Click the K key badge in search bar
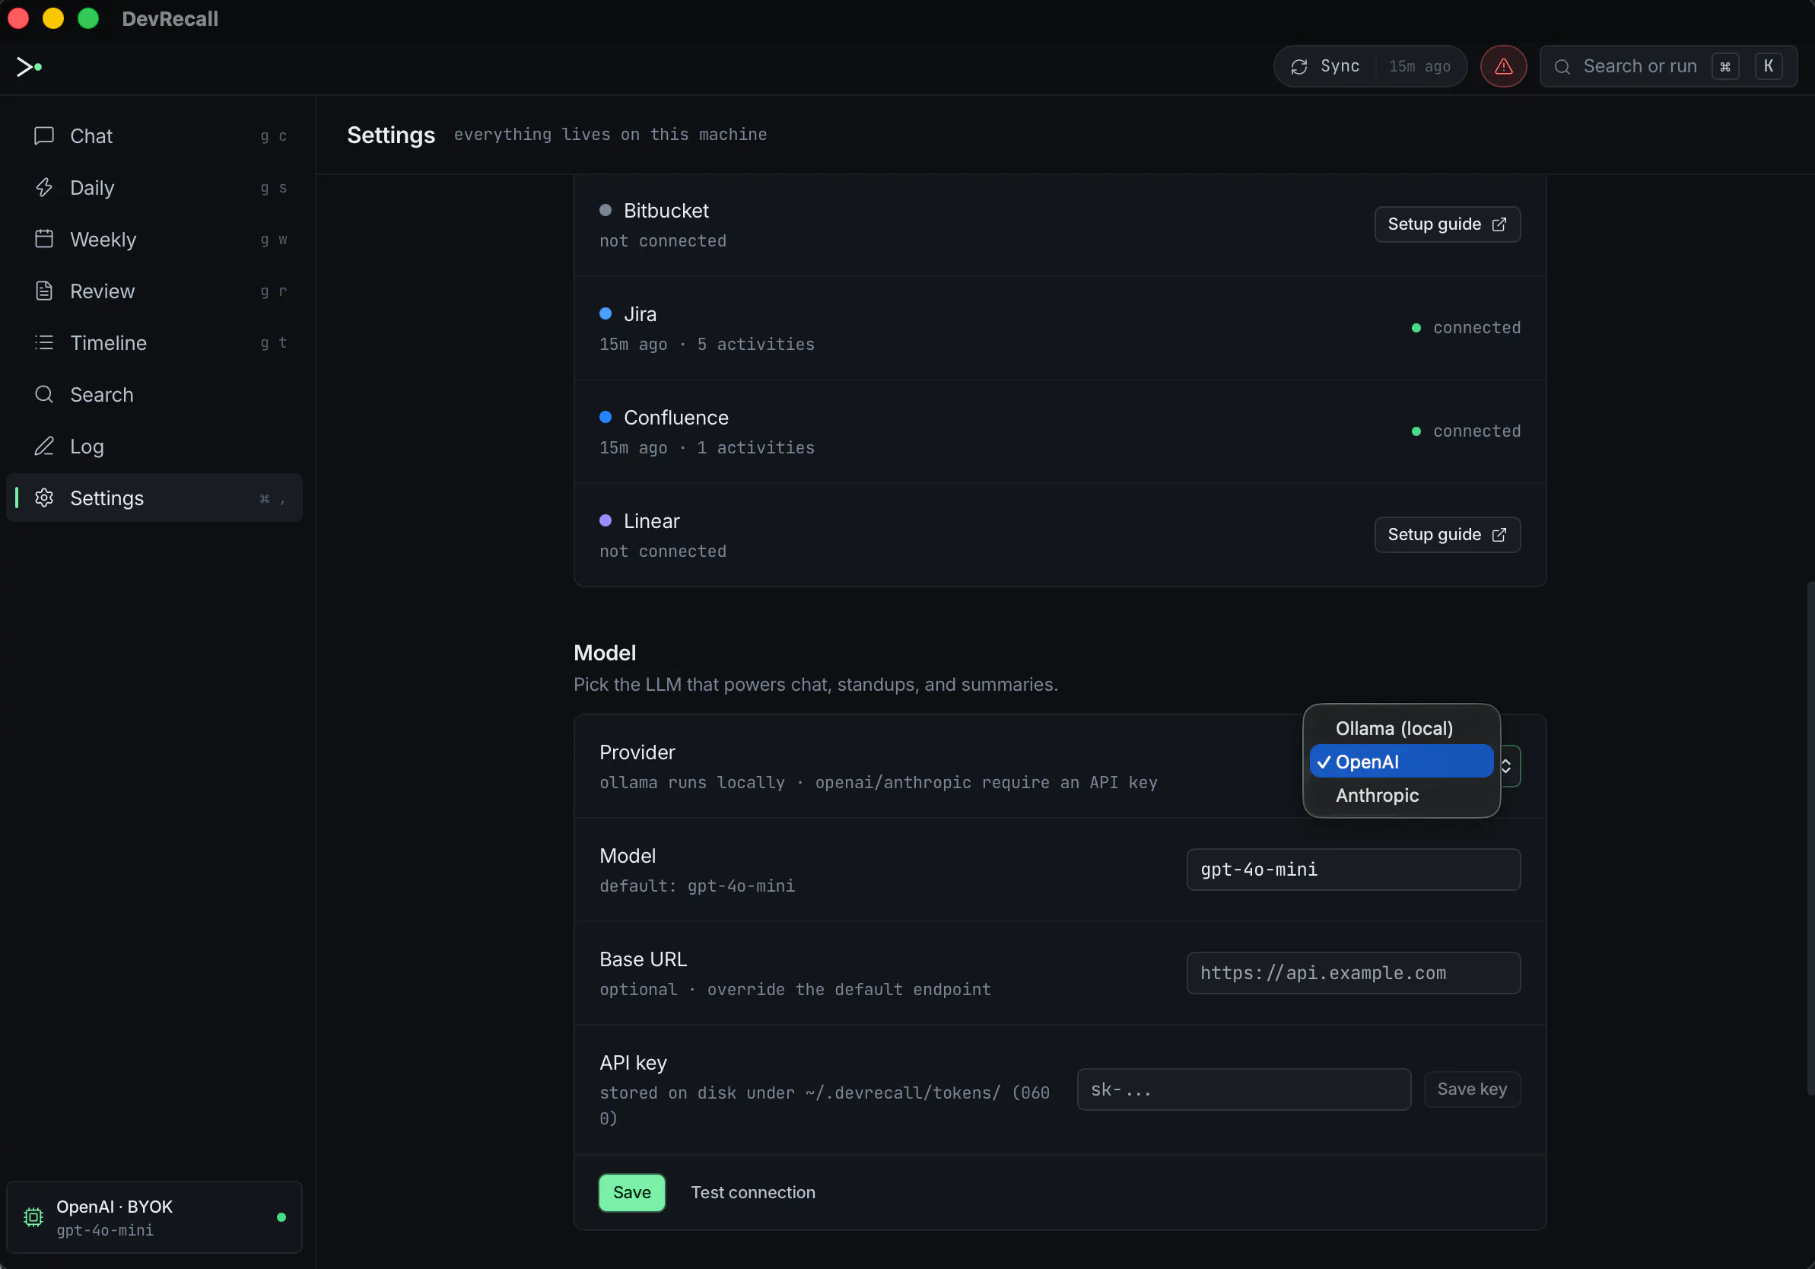The image size is (1815, 1269). [x=1769, y=66]
